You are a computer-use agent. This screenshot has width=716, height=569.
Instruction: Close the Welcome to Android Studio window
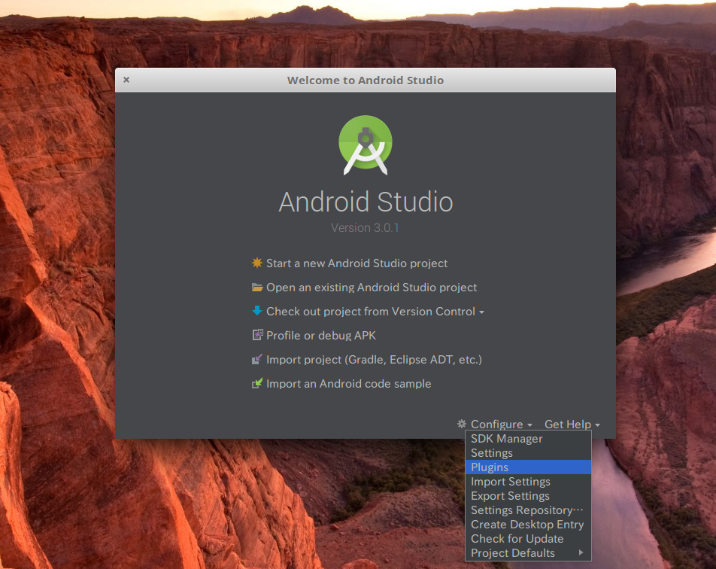[x=126, y=80]
